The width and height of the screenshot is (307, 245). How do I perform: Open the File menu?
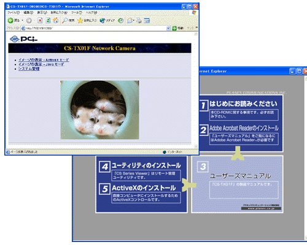click(x=14, y=13)
